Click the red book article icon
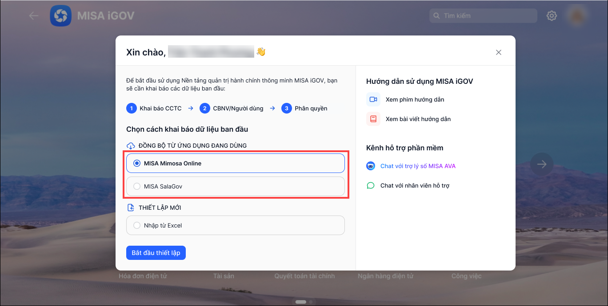The height and width of the screenshot is (306, 608). [373, 119]
